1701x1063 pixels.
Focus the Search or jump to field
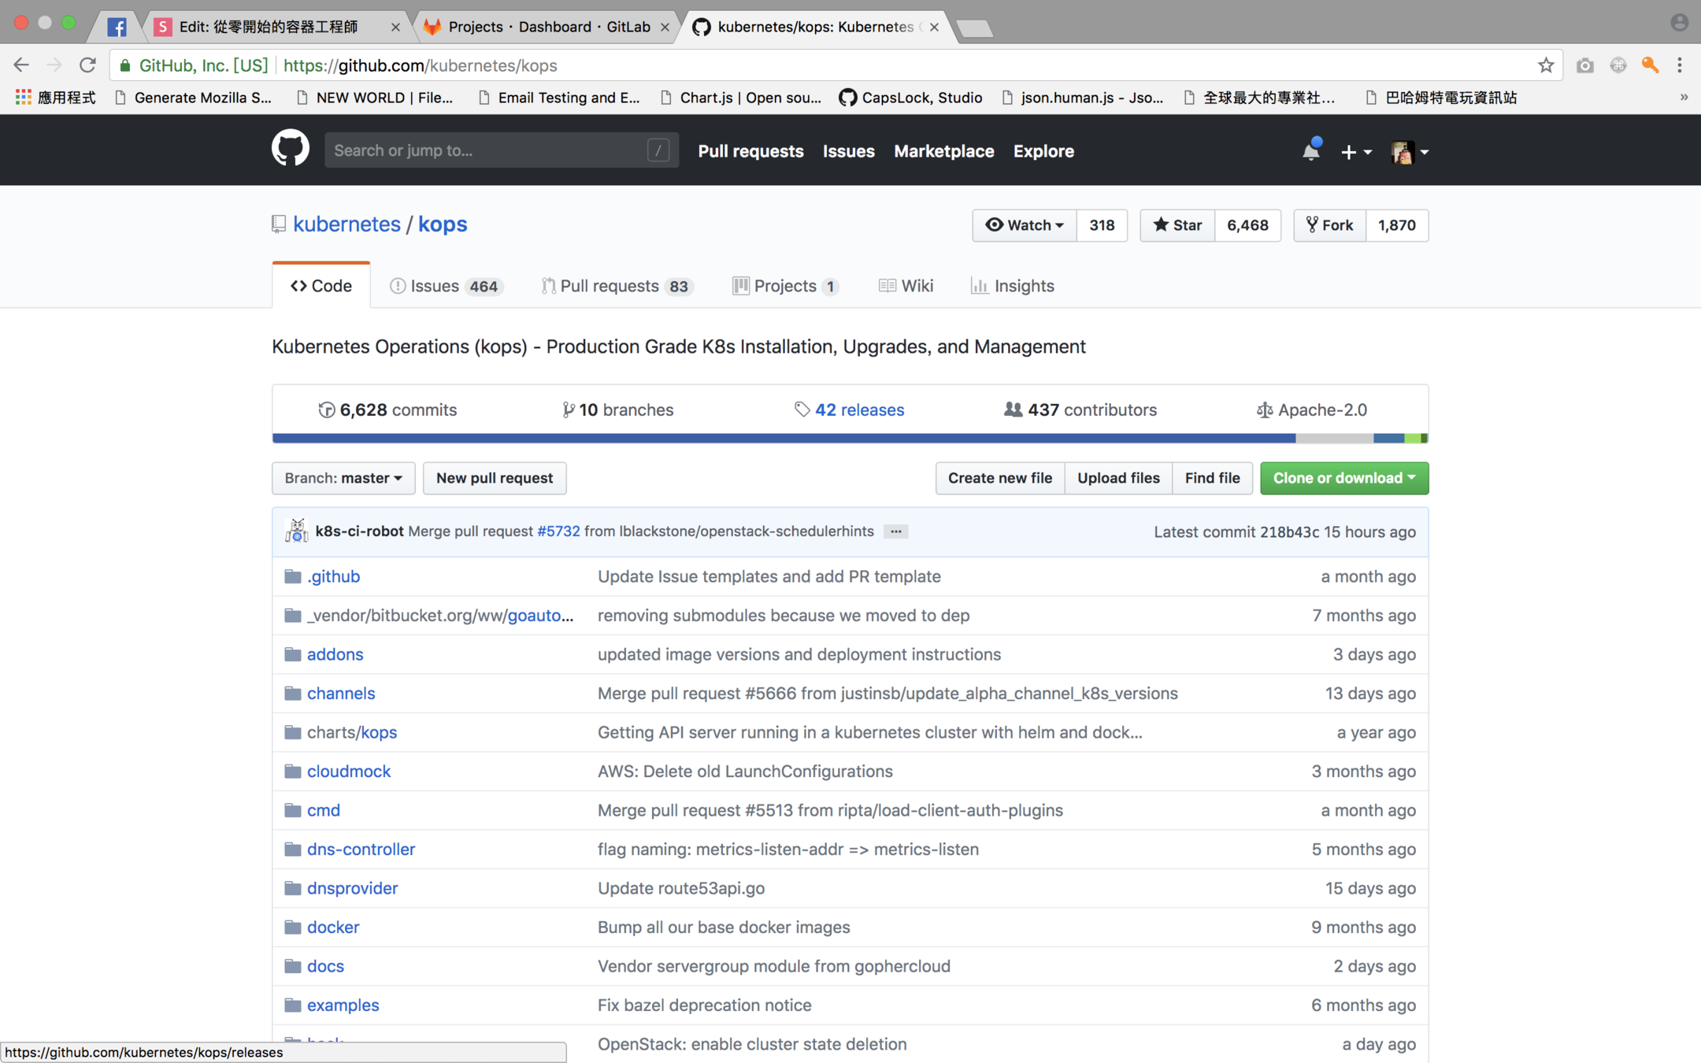[x=501, y=150]
